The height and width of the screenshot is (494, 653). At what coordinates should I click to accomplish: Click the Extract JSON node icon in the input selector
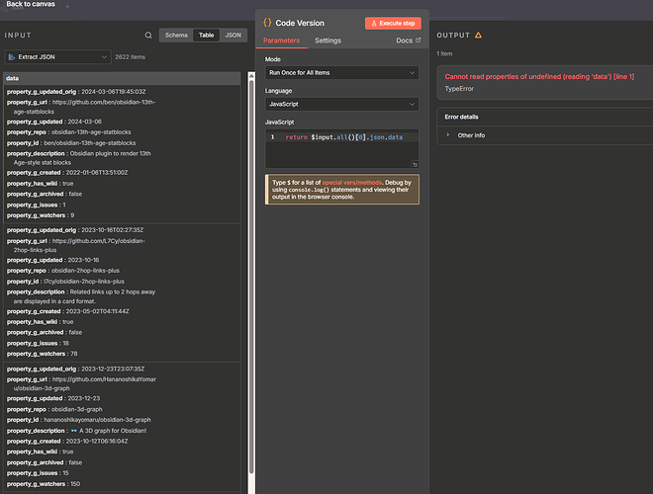[x=12, y=57]
